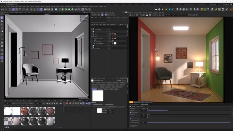The height and width of the screenshot is (131, 233).
Task: Toggle Octane clay mode sphere icon
Action: tap(150, 15)
